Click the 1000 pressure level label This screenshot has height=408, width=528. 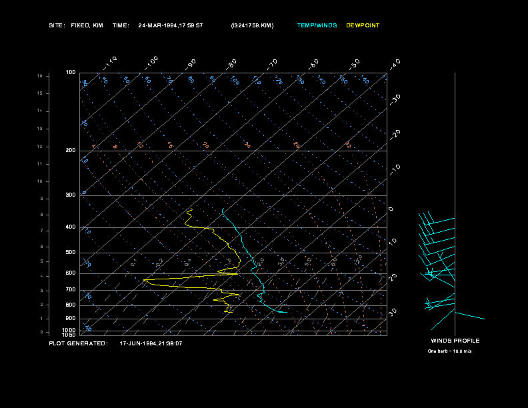point(69,330)
